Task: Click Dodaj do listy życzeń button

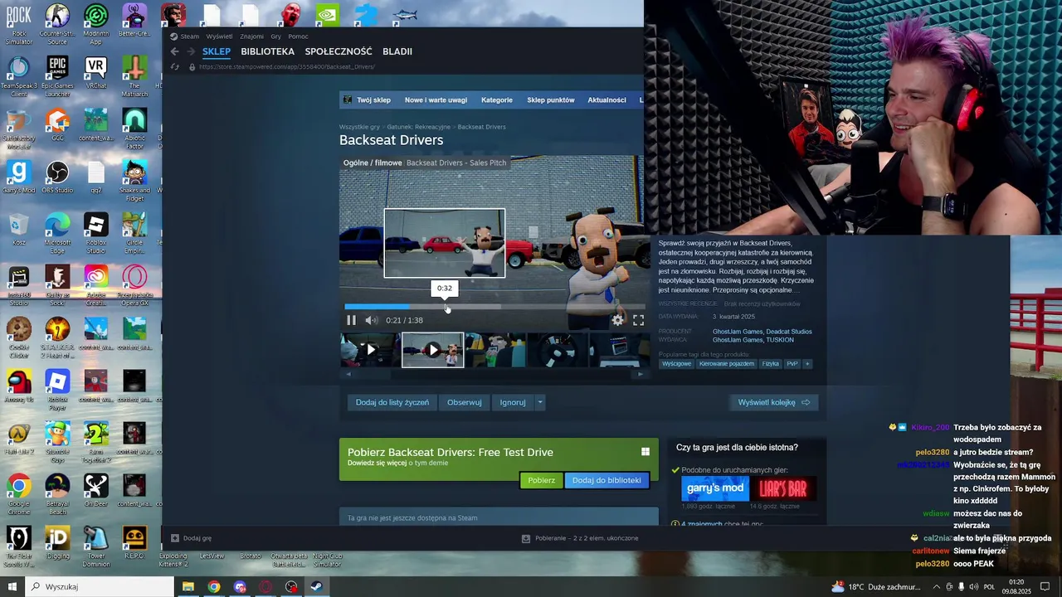Action: [x=392, y=402]
